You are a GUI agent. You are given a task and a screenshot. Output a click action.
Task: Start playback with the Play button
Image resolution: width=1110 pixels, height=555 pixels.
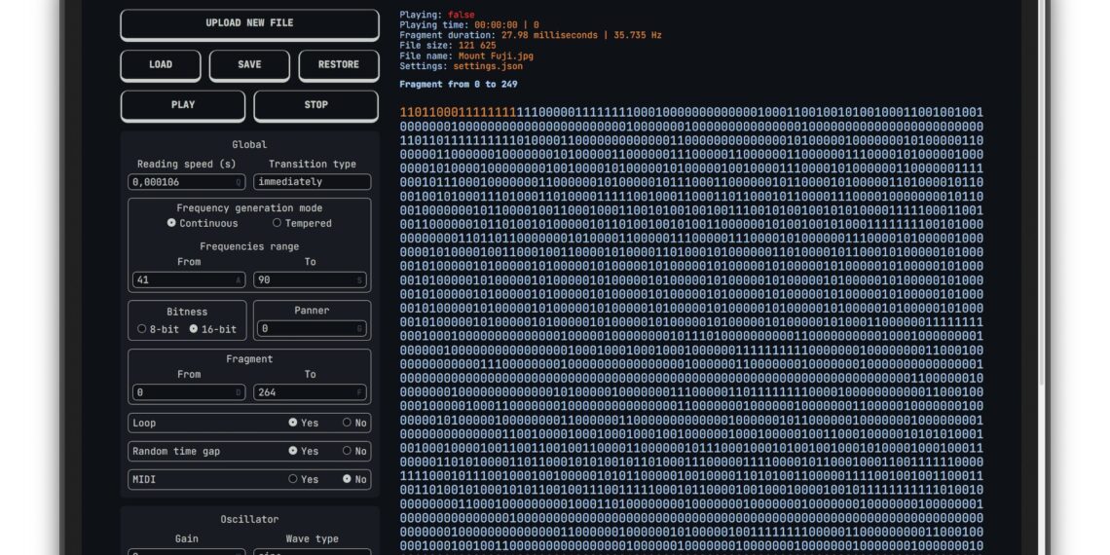[x=183, y=105]
